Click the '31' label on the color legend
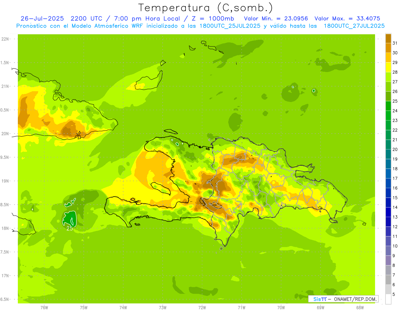404x312 pixels. point(395,43)
